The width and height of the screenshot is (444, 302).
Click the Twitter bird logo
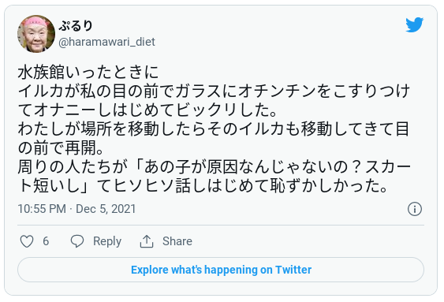(414, 25)
